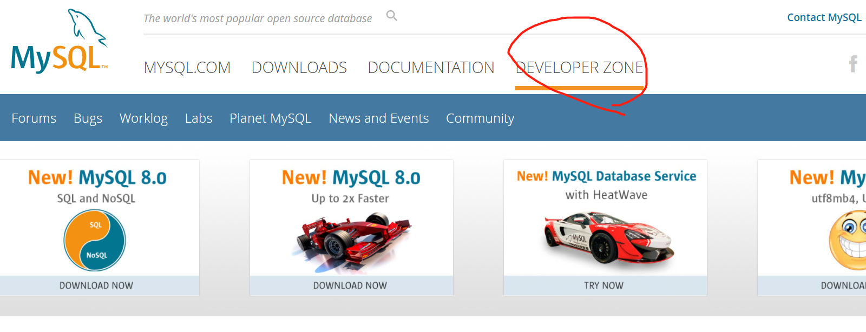Click DOWNLOAD NOW under SQL and NoSQL
This screenshot has height=332, width=866.
coord(96,285)
